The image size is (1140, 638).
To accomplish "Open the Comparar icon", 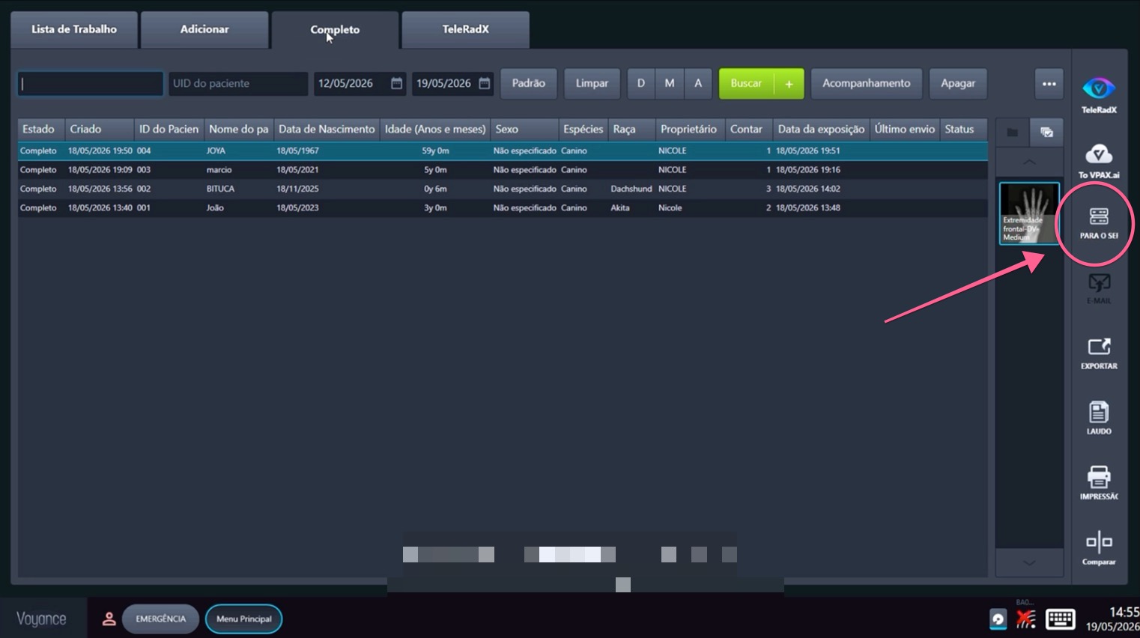I will [x=1099, y=547].
